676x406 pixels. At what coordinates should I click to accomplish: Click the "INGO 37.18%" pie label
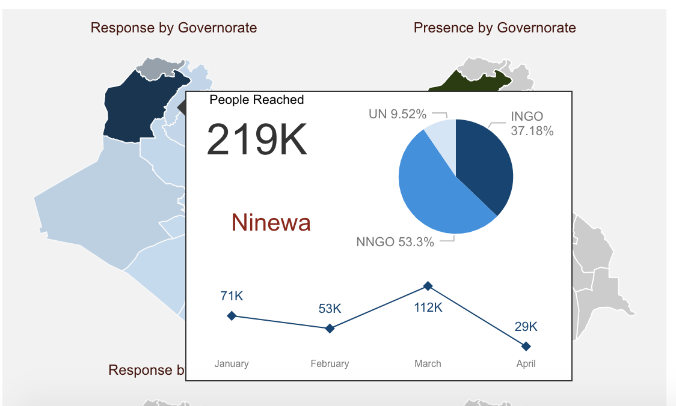pos(532,124)
